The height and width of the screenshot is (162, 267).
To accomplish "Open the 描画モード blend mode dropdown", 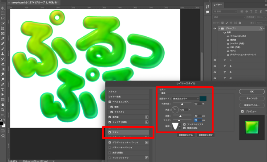I will click(186, 99).
